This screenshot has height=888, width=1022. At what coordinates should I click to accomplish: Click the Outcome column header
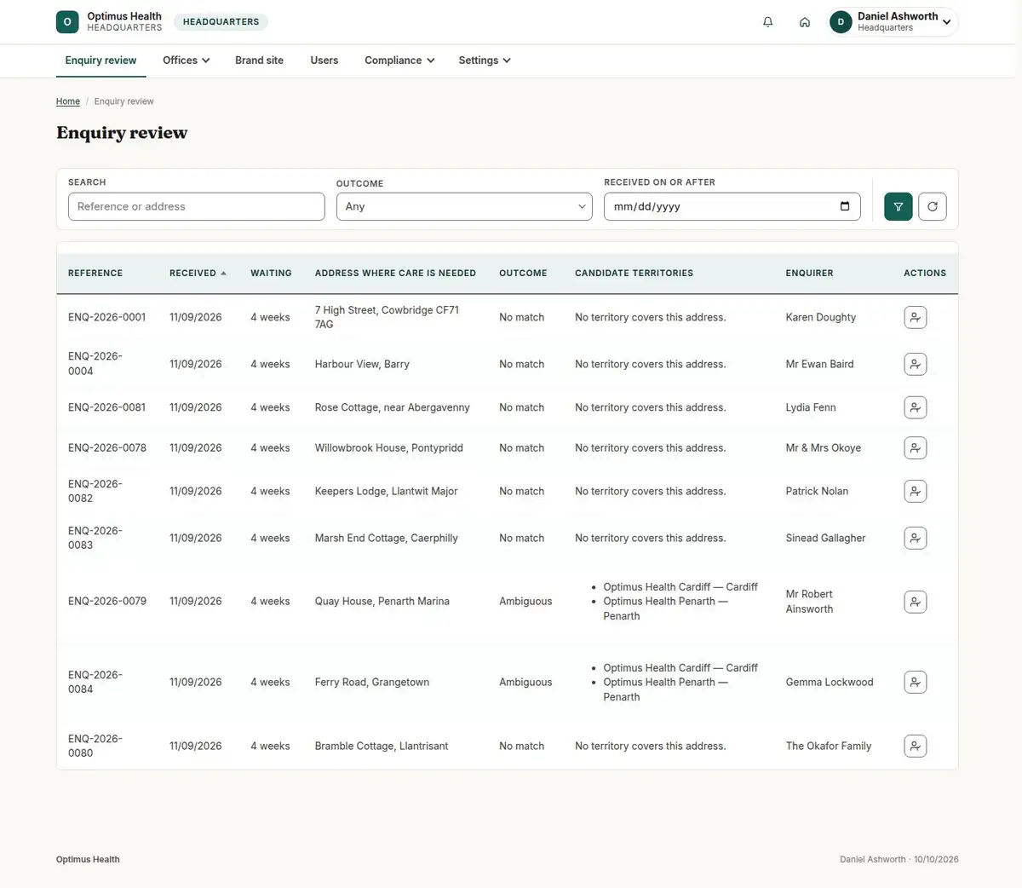pyautogui.click(x=523, y=273)
